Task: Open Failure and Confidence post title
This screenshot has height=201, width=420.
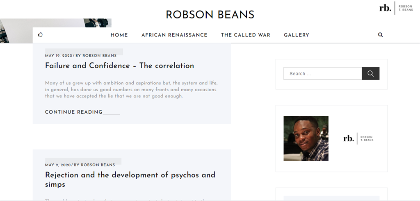Action: 119,65
